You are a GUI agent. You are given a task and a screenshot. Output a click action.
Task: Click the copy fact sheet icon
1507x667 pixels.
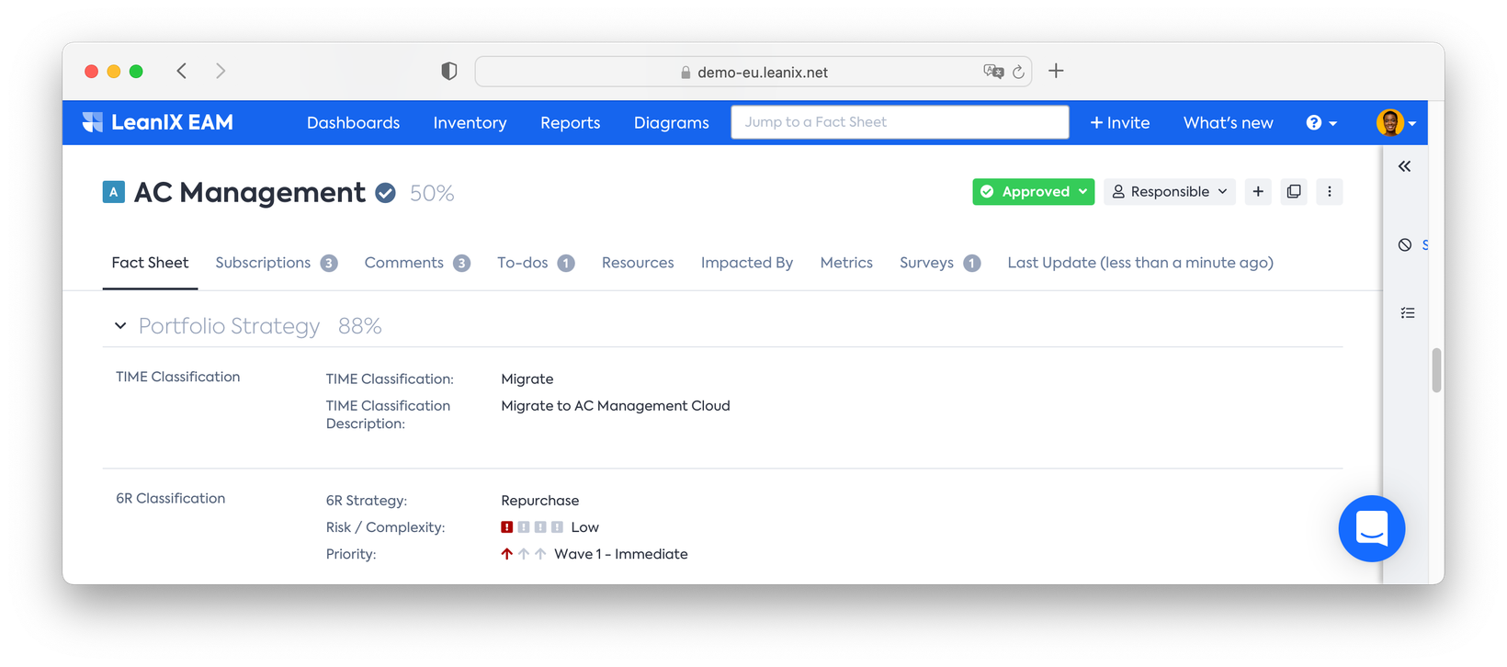[x=1294, y=191]
